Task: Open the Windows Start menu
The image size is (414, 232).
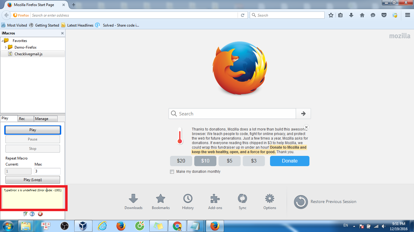Action: click(x=8, y=226)
